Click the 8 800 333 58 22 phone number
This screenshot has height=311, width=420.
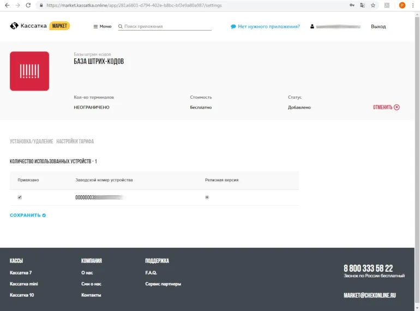368,268
